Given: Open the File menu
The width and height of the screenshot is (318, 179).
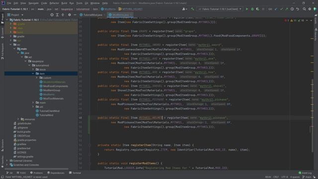Looking at the screenshot, I should pos(9,3).
